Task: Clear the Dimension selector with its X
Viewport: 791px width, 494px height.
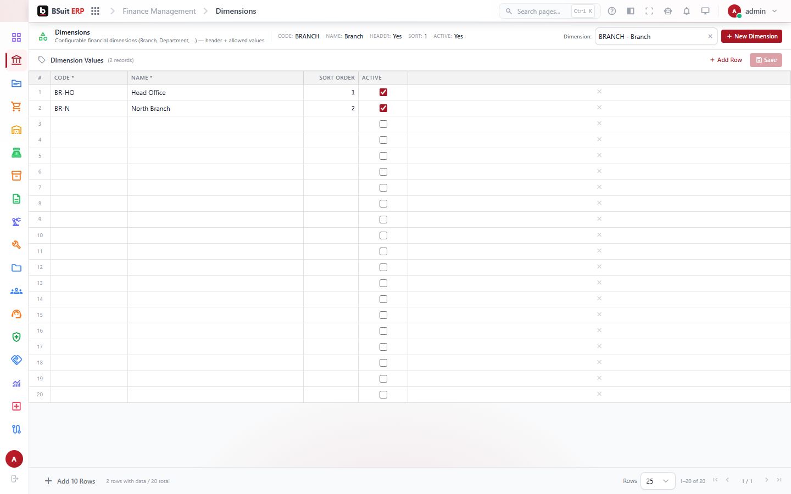Action: pyautogui.click(x=710, y=36)
